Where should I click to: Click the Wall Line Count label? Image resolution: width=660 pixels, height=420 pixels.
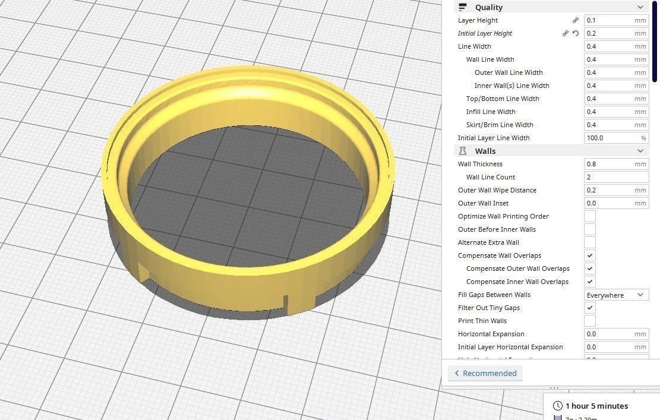coord(491,177)
